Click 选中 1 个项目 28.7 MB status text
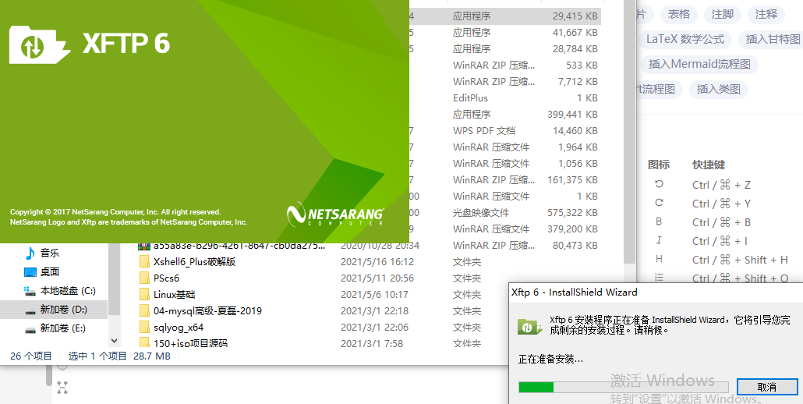The image size is (803, 404). [x=119, y=356]
